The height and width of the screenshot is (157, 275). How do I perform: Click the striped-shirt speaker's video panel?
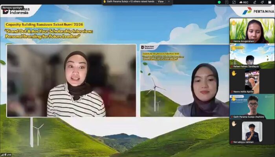(x=71, y=80)
